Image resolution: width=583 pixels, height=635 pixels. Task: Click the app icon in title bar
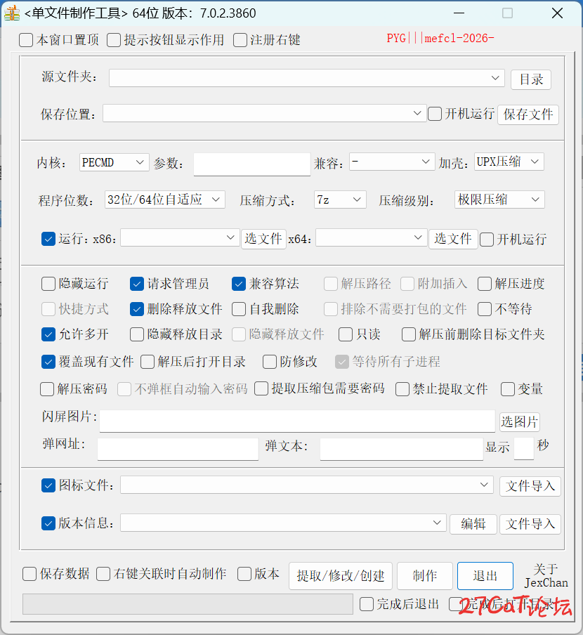(x=11, y=13)
